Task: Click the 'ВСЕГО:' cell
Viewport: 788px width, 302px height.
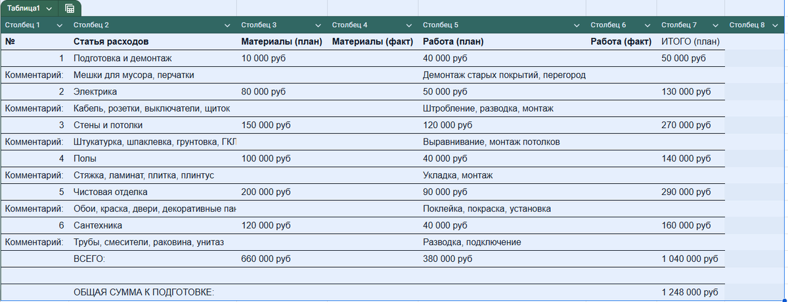Action: click(x=153, y=259)
